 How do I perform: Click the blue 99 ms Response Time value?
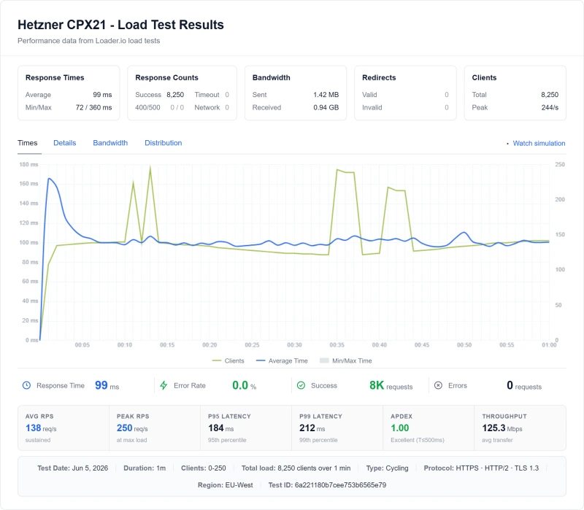(x=107, y=385)
